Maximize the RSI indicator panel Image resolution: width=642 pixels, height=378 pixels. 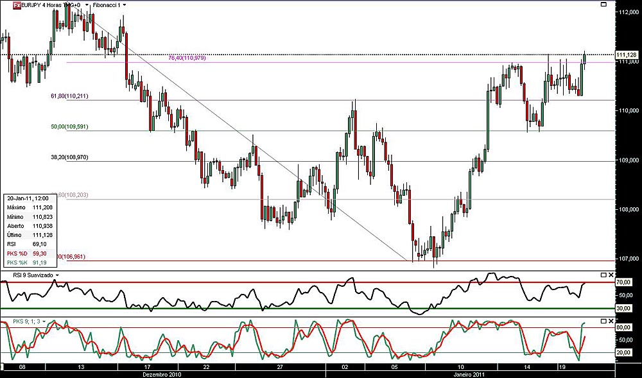click(x=603, y=275)
